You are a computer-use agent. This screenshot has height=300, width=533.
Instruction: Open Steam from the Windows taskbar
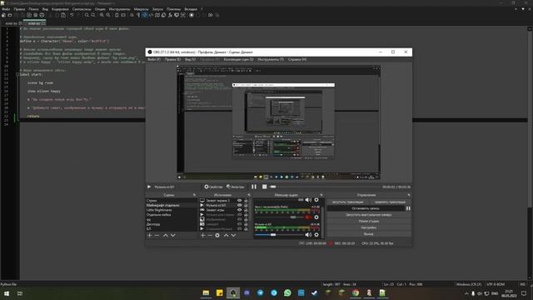[315, 292]
